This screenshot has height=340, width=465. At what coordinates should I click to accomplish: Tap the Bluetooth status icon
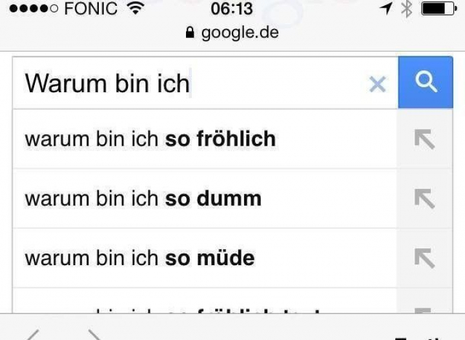tap(406, 9)
